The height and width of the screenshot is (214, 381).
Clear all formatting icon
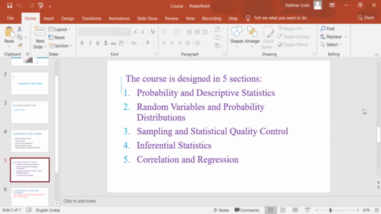(x=152, y=32)
